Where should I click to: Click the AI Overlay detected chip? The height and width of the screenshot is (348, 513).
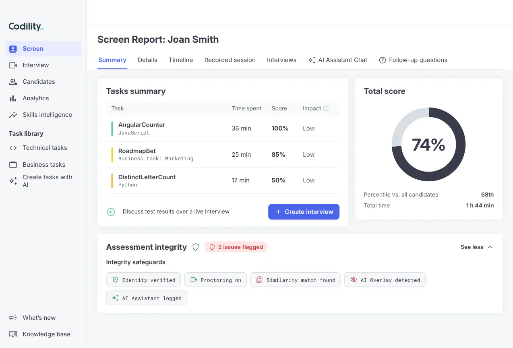(385, 280)
